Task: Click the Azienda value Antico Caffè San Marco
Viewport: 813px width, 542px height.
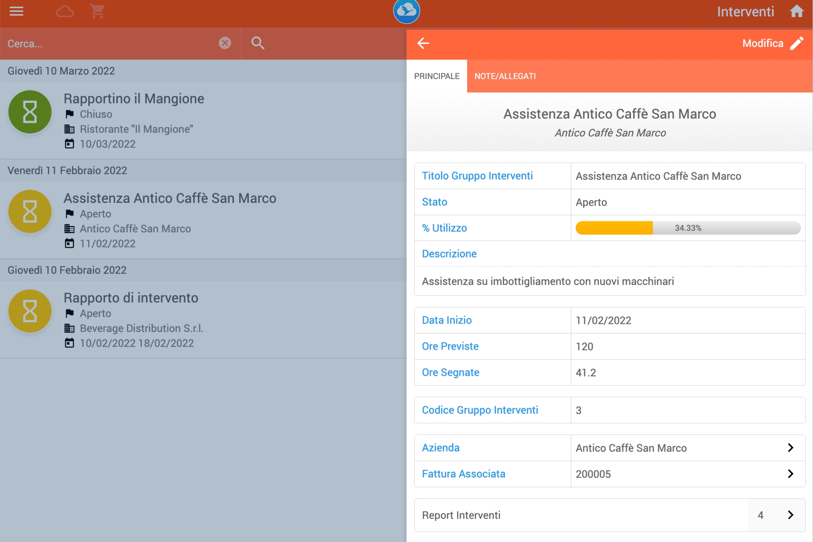Action: pyautogui.click(x=631, y=448)
